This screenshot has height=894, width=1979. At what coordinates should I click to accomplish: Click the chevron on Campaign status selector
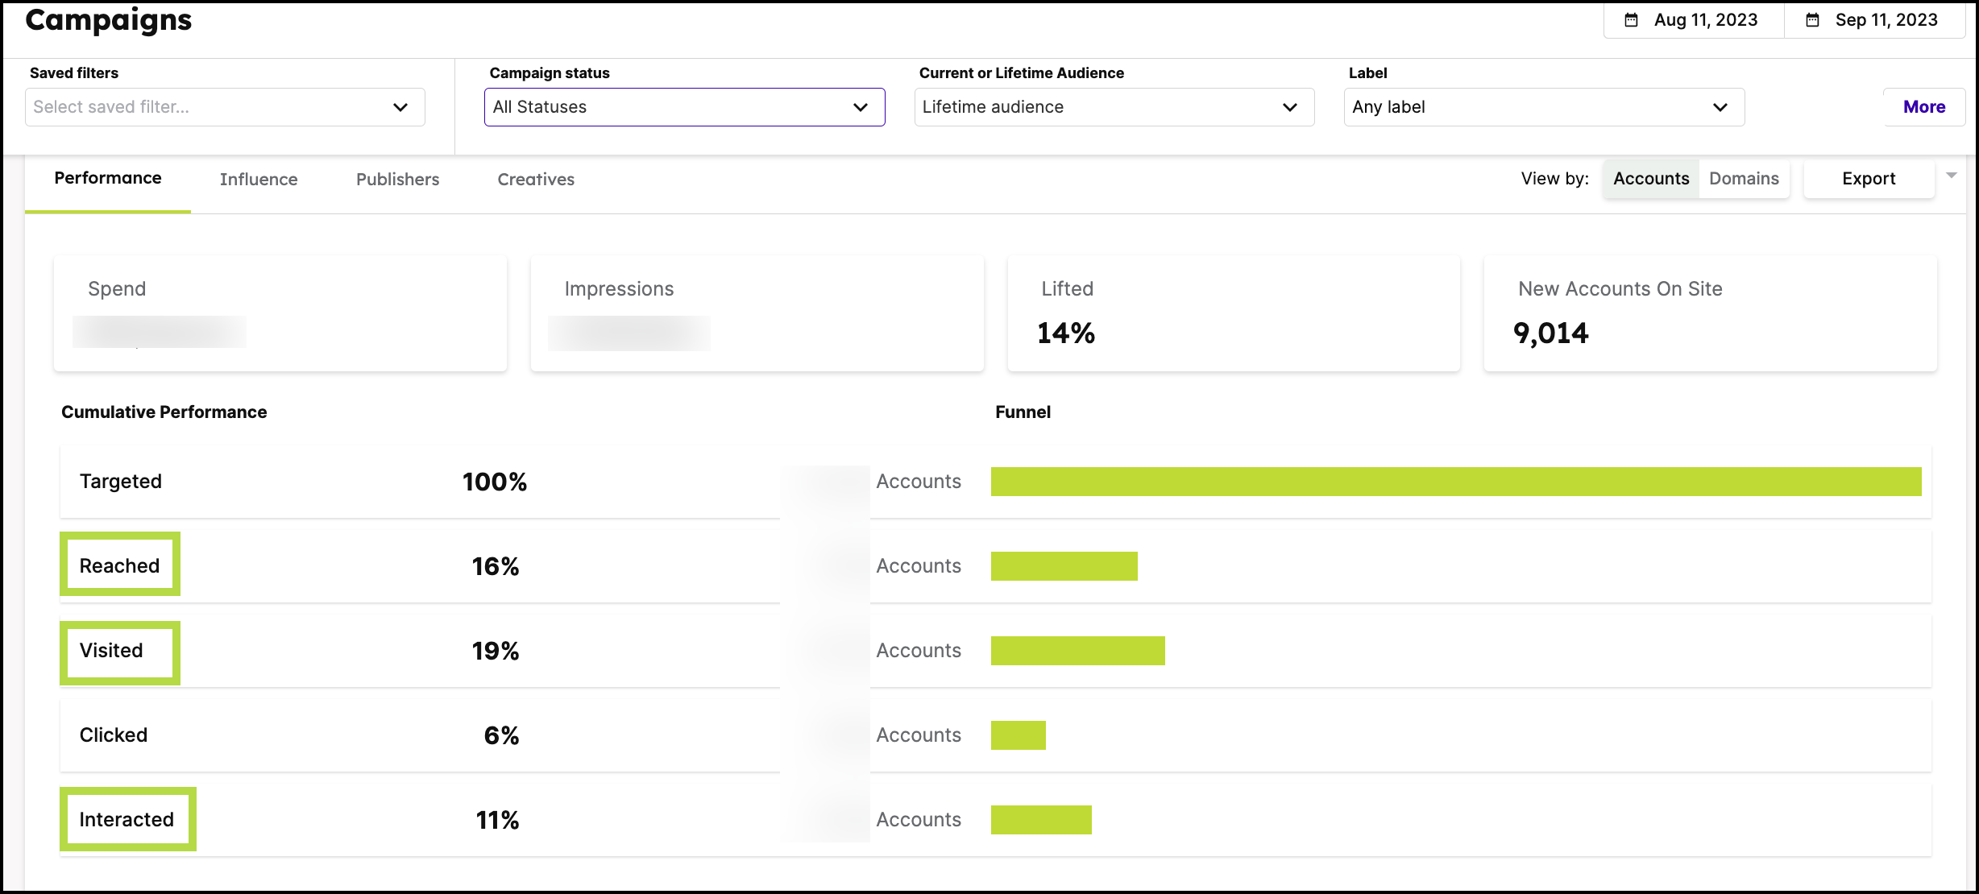point(859,106)
